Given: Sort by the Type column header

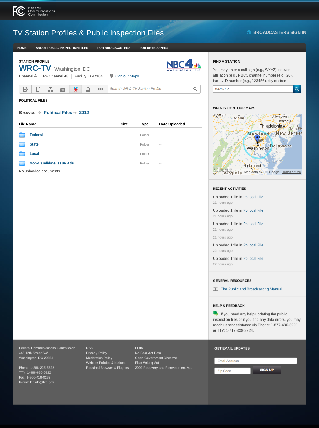Looking at the screenshot, I should (x=144, y=124).
